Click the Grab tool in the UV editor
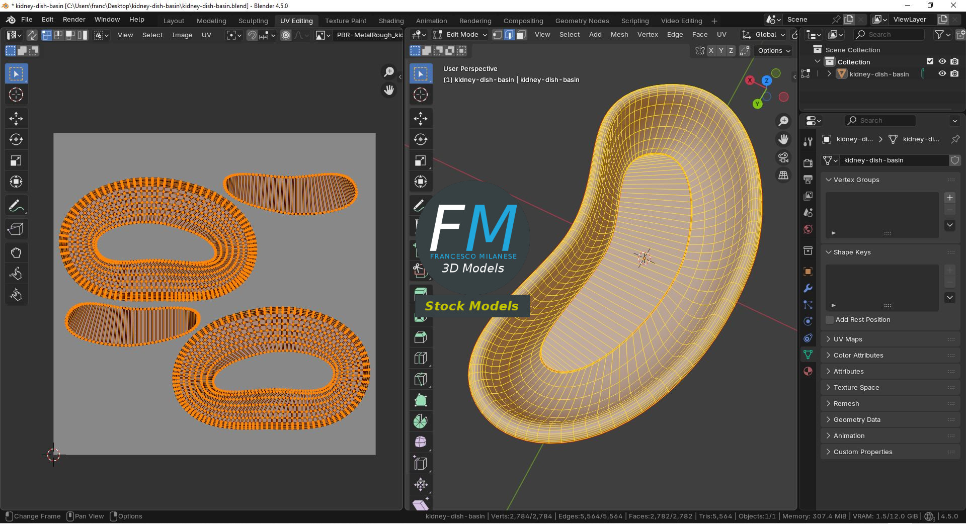Image resolution: width=966 pixels, height=524 pixels. [x=16, y=252]
